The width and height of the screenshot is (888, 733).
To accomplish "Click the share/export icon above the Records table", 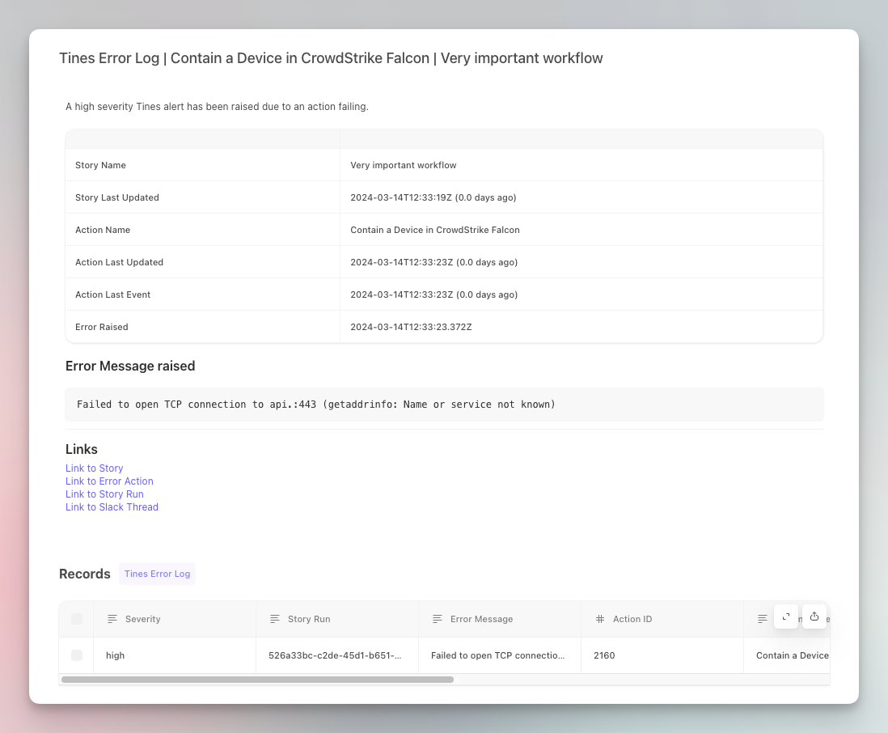I will click(x=814, y=616).
